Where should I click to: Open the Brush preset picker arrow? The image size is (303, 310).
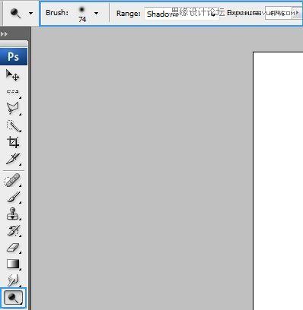tap(96, 13)
